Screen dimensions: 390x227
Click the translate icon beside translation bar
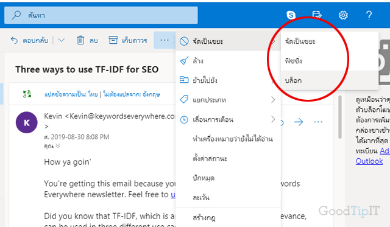click(27, 94)
